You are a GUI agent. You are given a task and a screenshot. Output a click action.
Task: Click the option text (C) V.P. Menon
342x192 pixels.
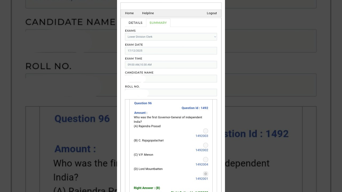143,155
